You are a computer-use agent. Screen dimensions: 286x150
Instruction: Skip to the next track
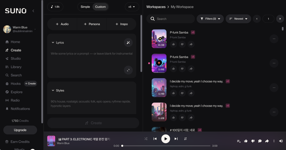tap(176, 139)
